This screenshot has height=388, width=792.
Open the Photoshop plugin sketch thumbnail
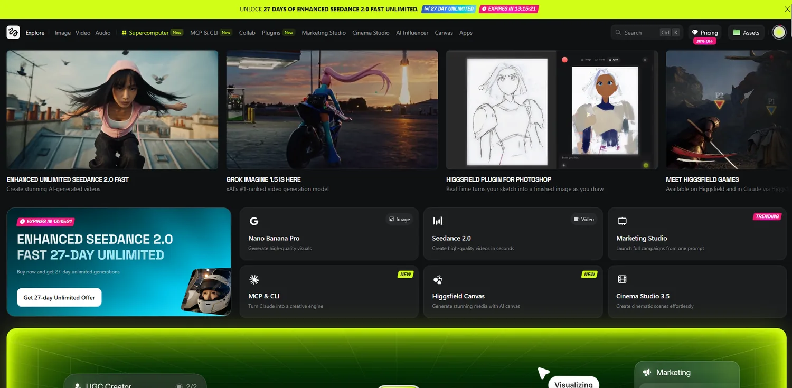552,110
